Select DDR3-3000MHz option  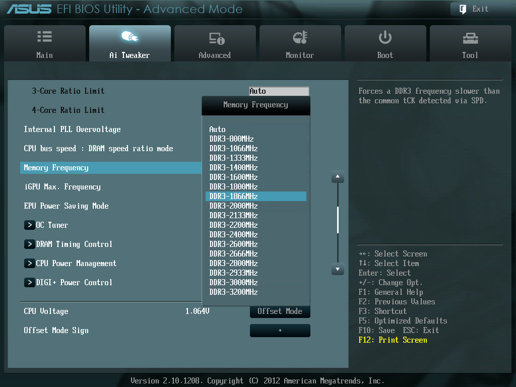256,282
